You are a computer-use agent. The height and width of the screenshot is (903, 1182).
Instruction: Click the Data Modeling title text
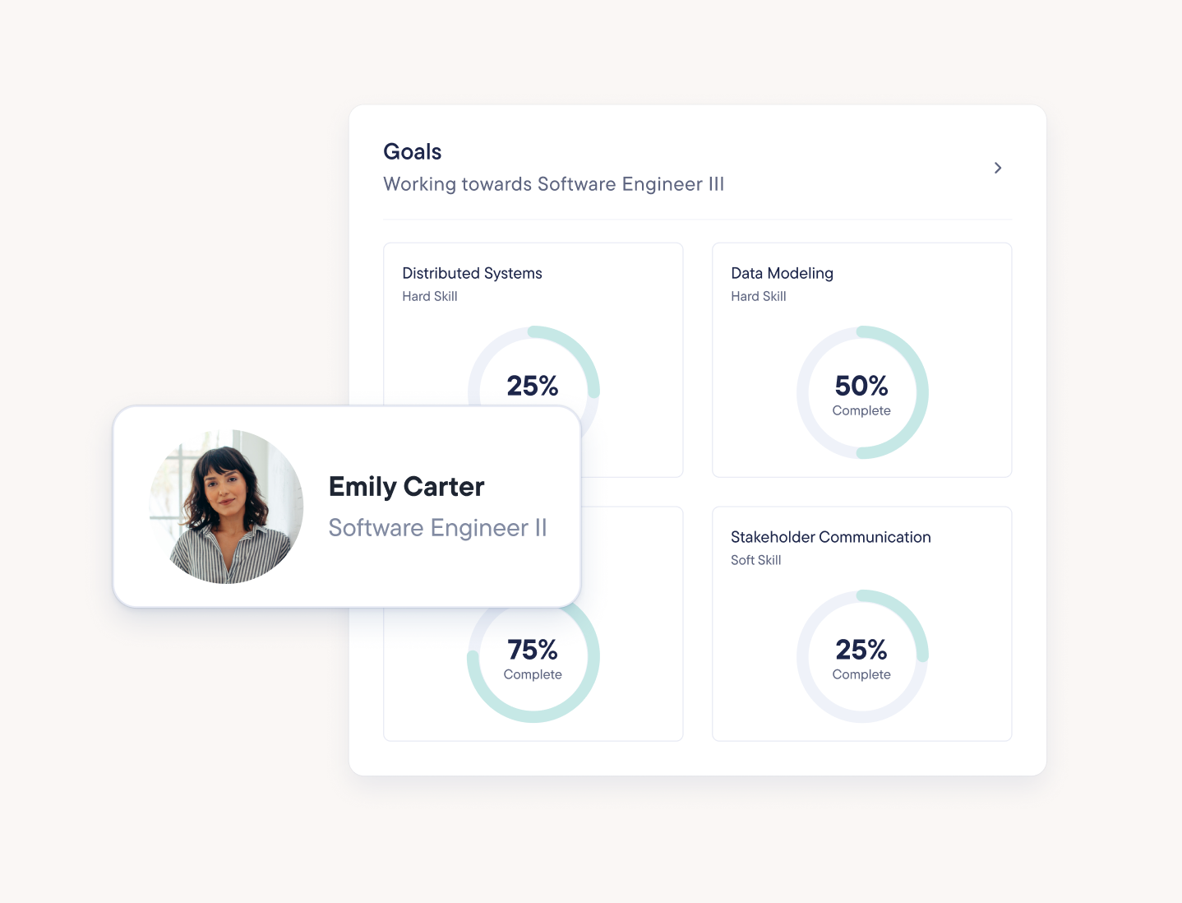click(x=782, y=272)
